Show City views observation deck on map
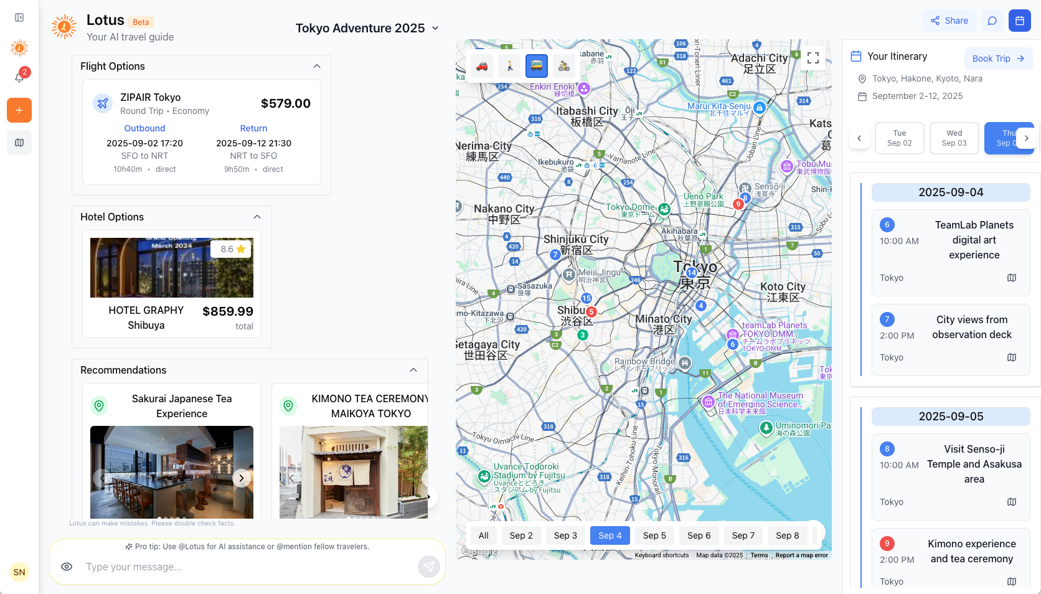Image resolution: width=1041 pixels, height=594 pixels. 1012,357
